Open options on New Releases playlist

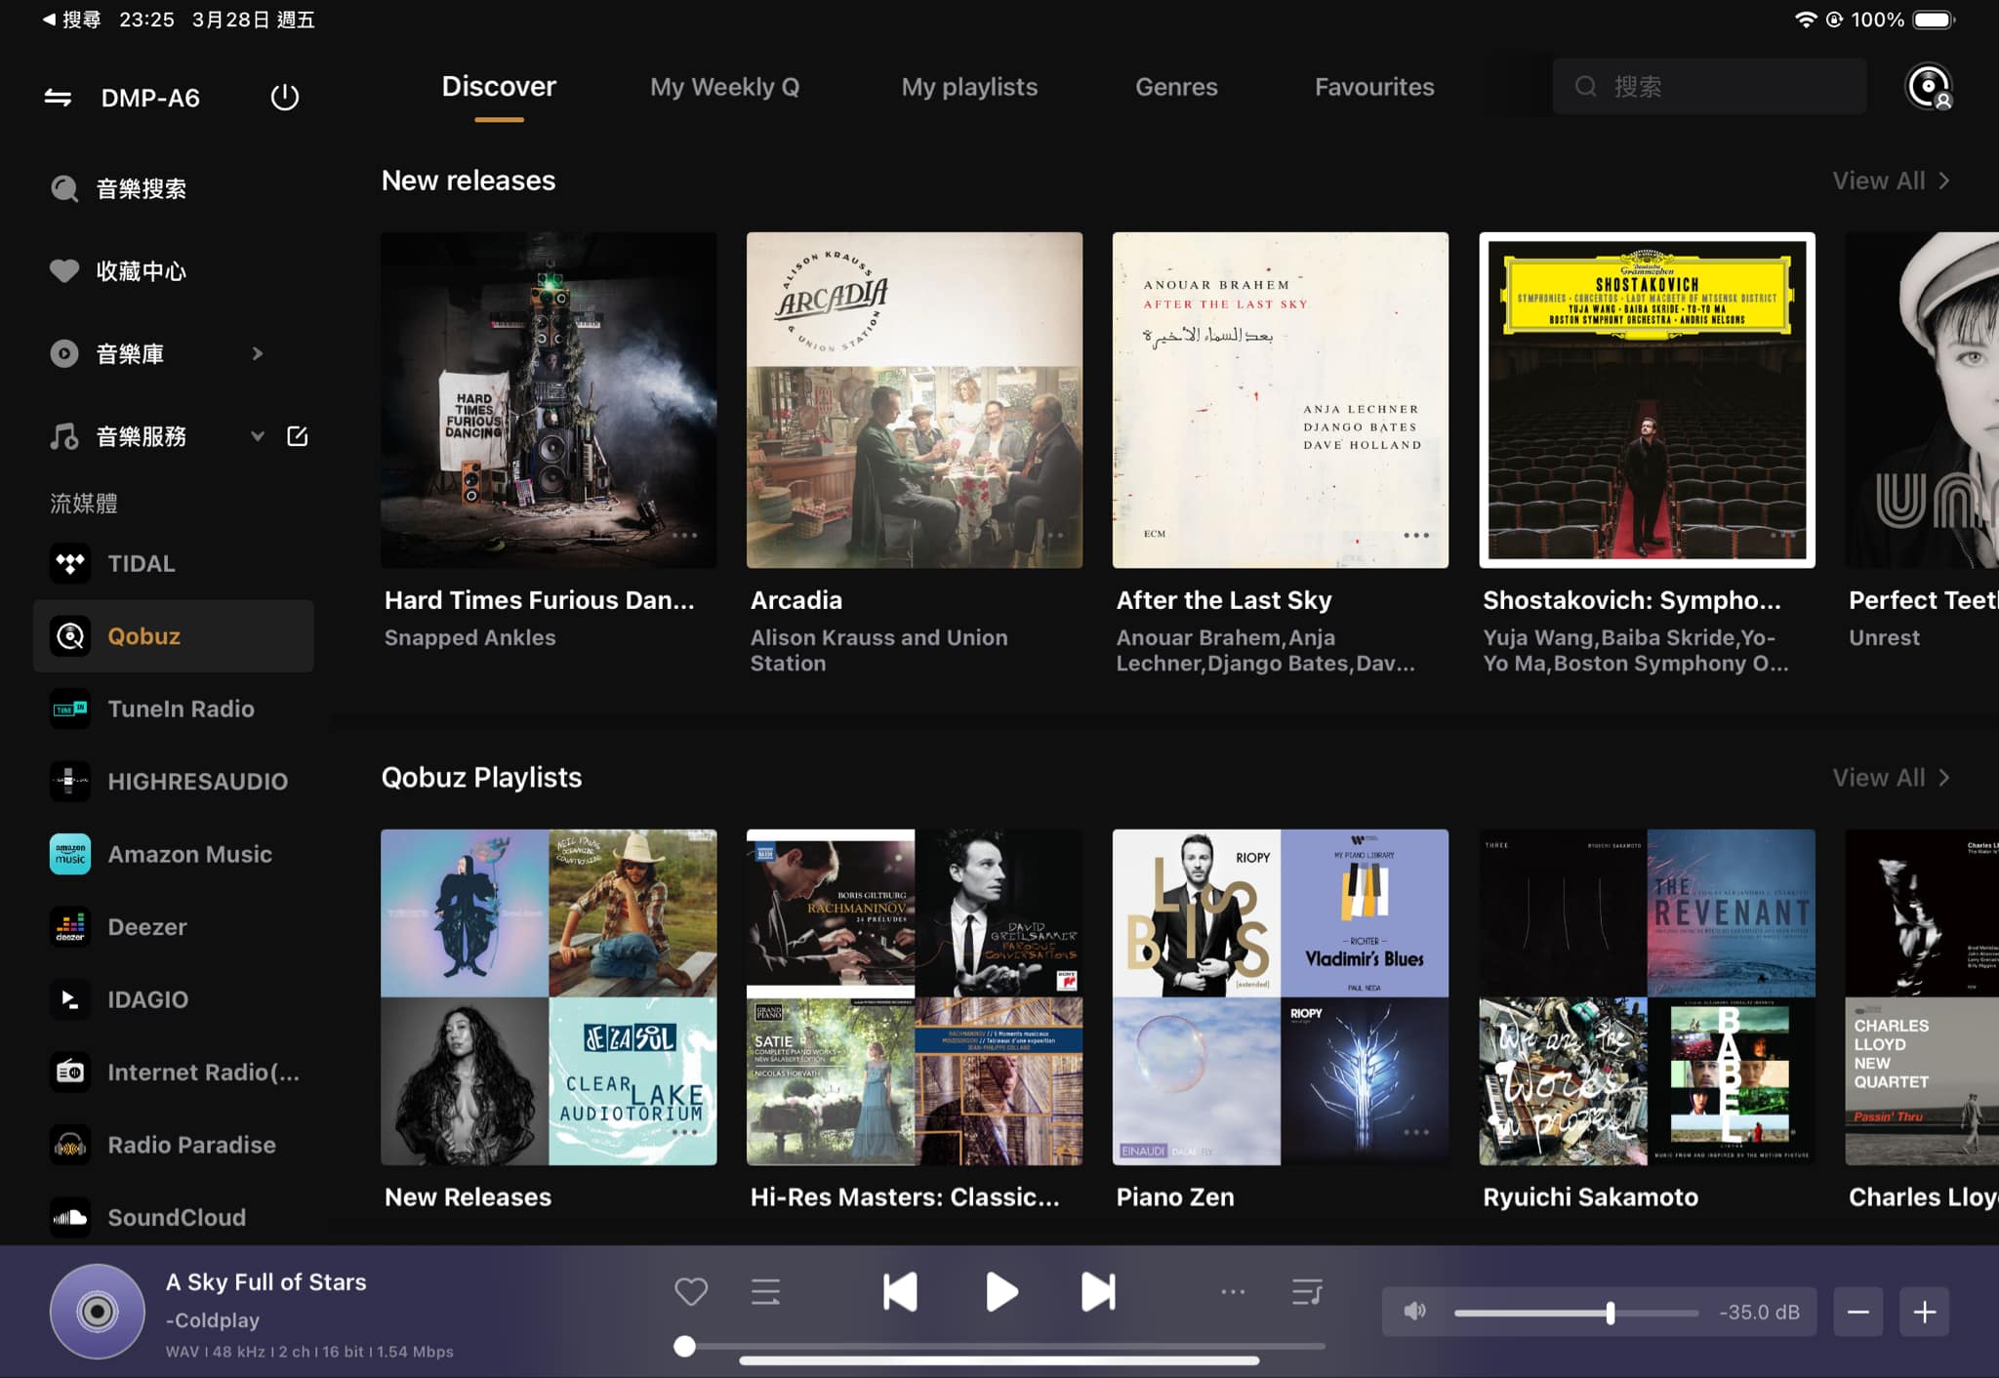(x=684, y=1132)
